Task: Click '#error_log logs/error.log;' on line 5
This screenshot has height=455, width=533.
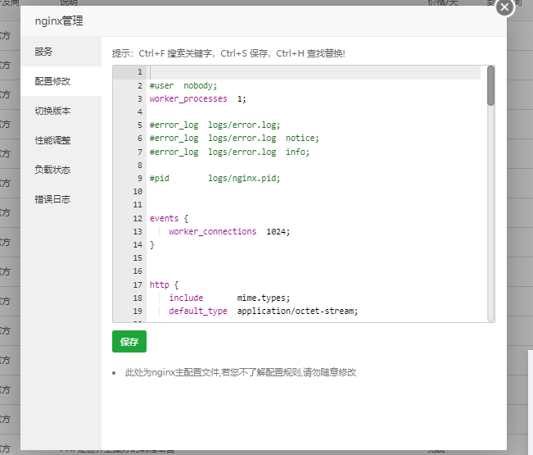Action: [215, 125]
